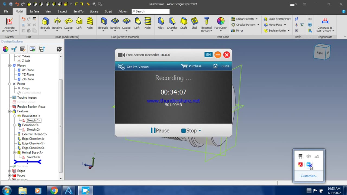Image resolution: width=347 pixels, height=195 pixels.
Task: Click inside the ribbon Search box
Action: (x=151, y=11)
